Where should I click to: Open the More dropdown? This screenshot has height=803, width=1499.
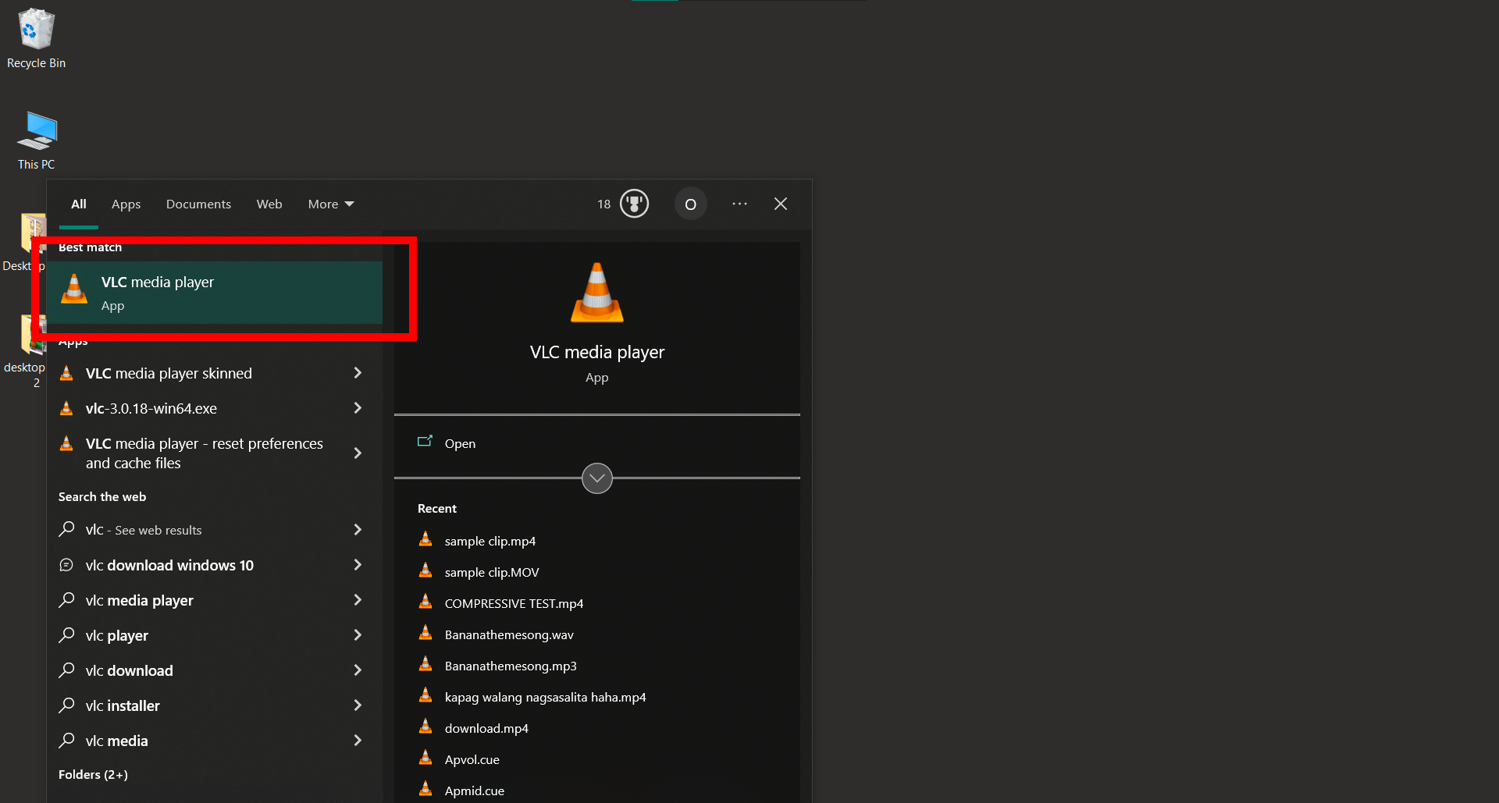click(330, 204)
